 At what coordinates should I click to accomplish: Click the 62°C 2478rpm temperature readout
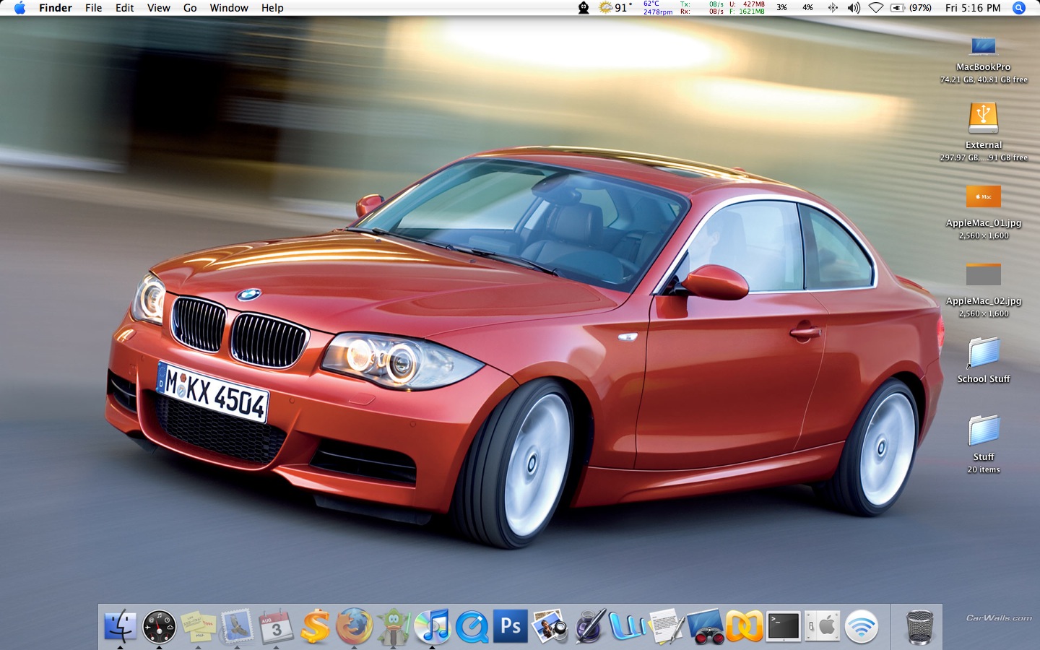pyautogui.click(x=658, y=8)
